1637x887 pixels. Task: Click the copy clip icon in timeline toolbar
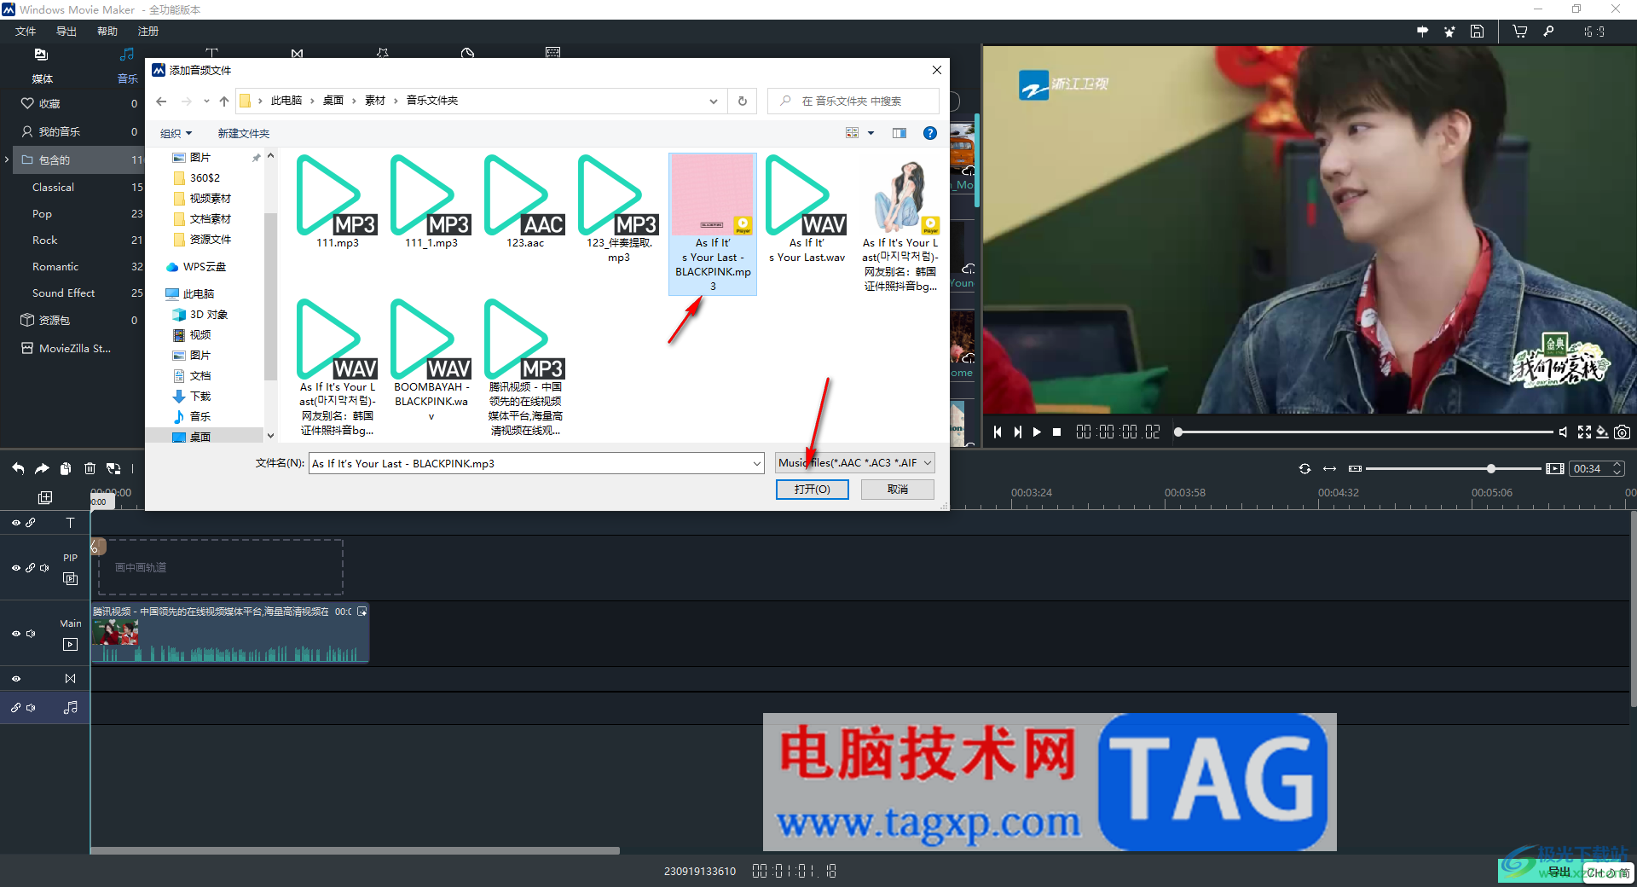66,468
